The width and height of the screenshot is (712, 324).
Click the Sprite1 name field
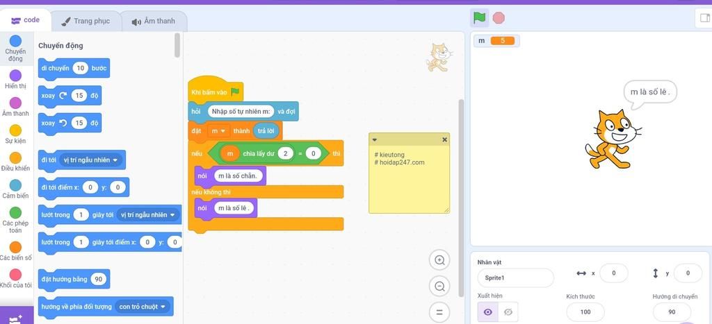point(515,278)
